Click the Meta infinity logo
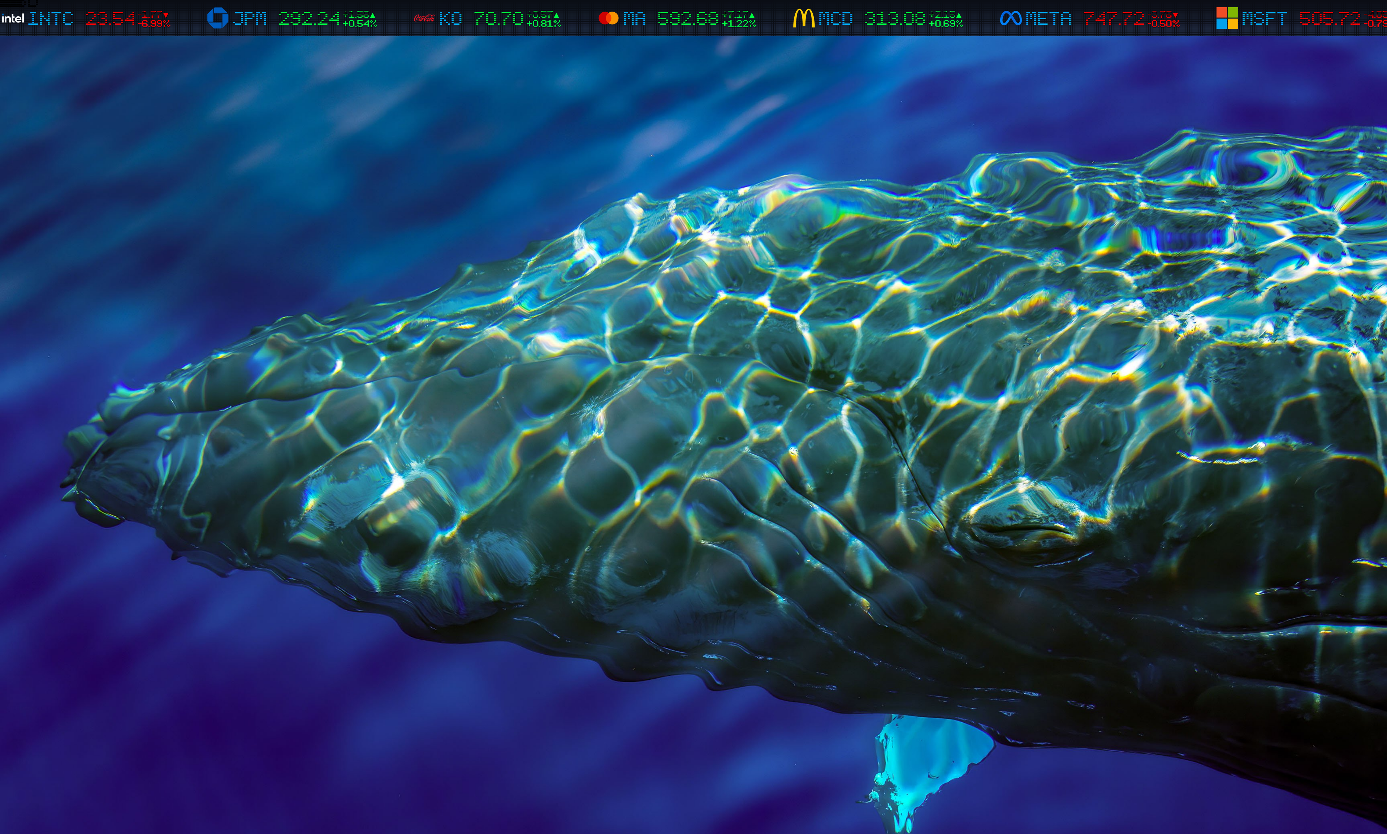 1011,18
